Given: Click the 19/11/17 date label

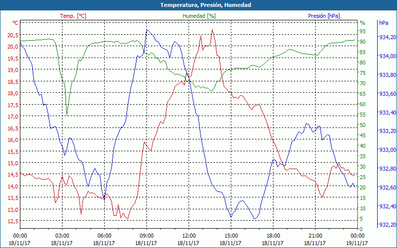Looking at the screenshot, I should (x=357, y=243).
